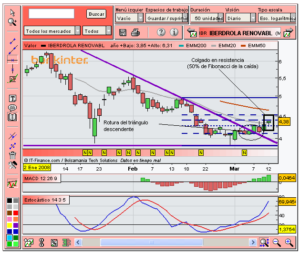Click the N news marker above date 23

coord(104,152)
